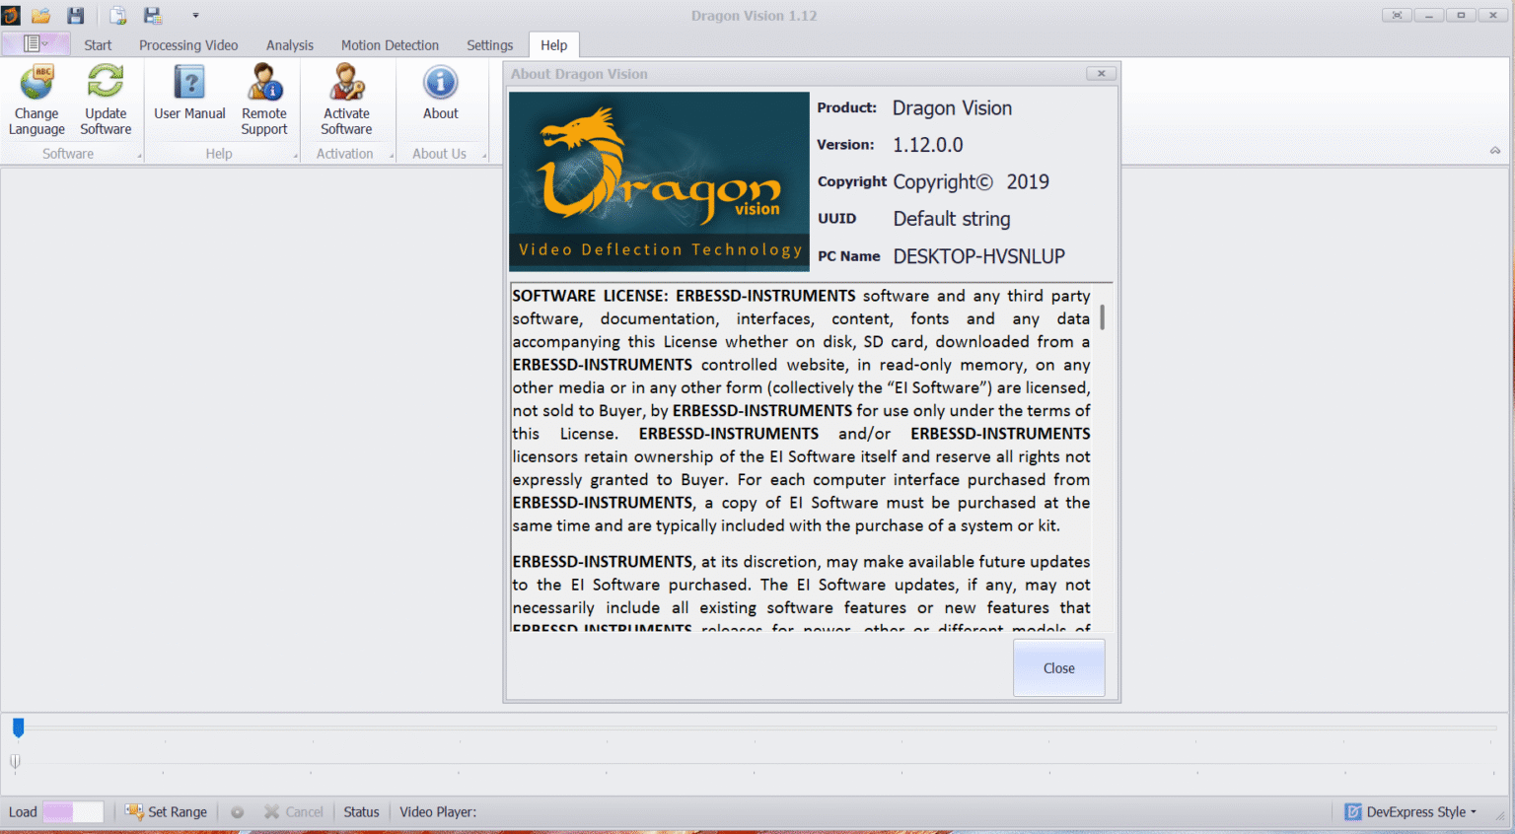Click the Copyright 2019 value

(971, 182)
